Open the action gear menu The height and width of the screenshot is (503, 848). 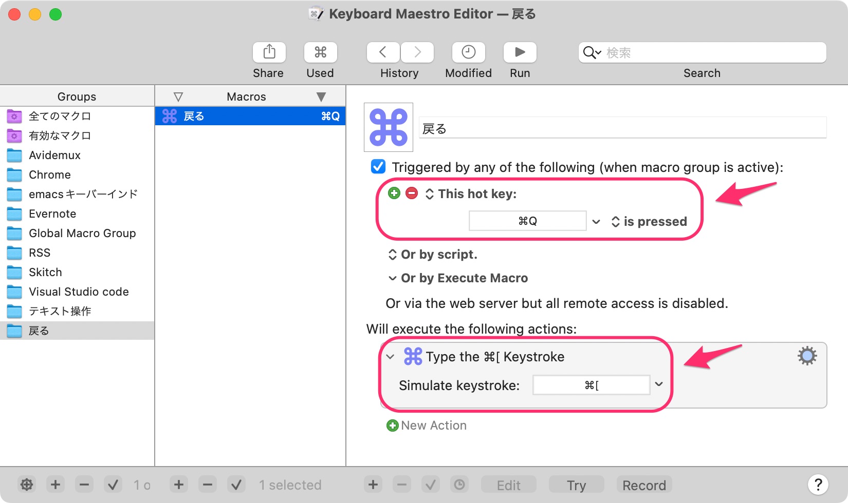tap(807, 356)
